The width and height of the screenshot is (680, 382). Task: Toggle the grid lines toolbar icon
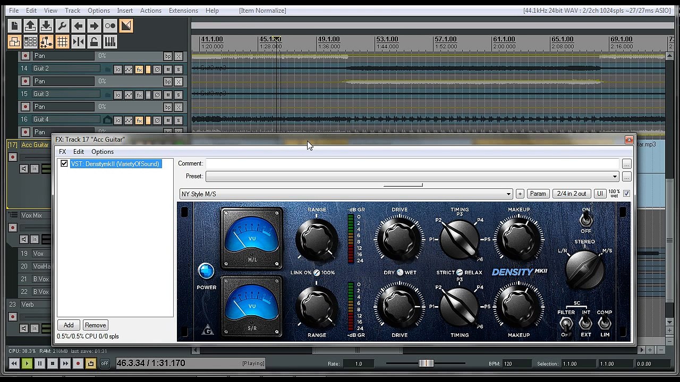coord(62,42)
